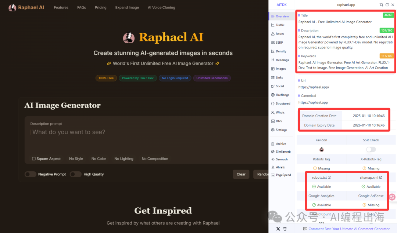Switch to the Traffic tab in sidebar
The height and width of the screenshot is (233, 397).
pos(280,25)
